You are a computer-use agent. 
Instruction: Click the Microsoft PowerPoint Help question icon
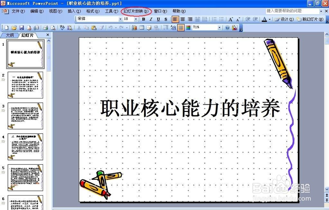click(227, 28)
